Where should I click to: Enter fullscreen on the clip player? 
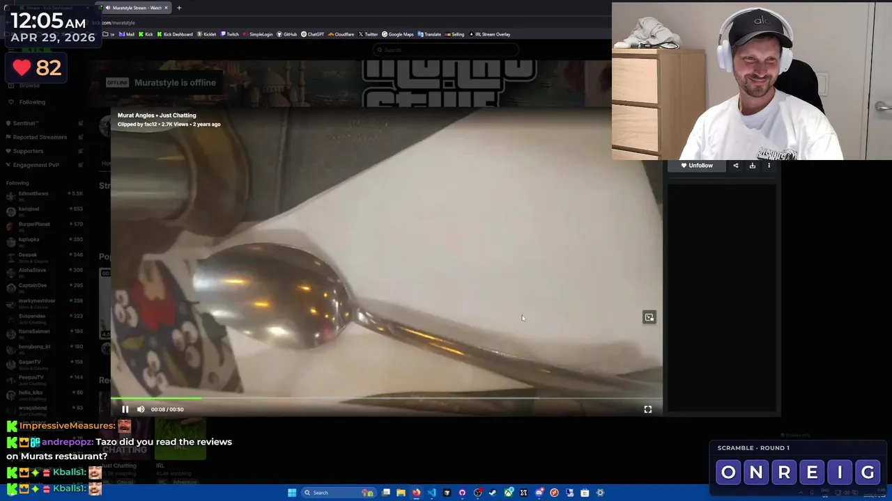tap(647, 409)
